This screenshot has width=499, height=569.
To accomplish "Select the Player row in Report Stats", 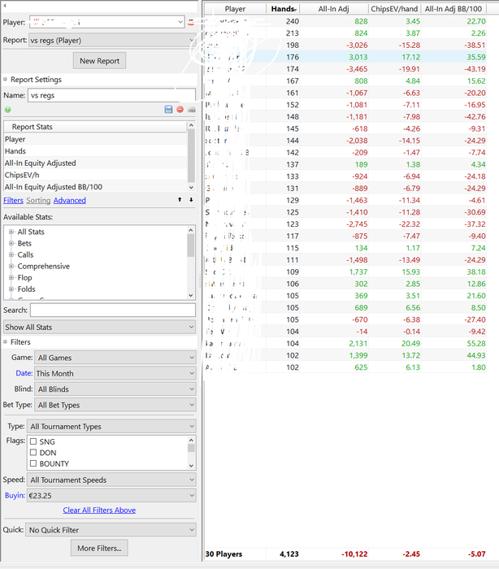I will (95, 139).
